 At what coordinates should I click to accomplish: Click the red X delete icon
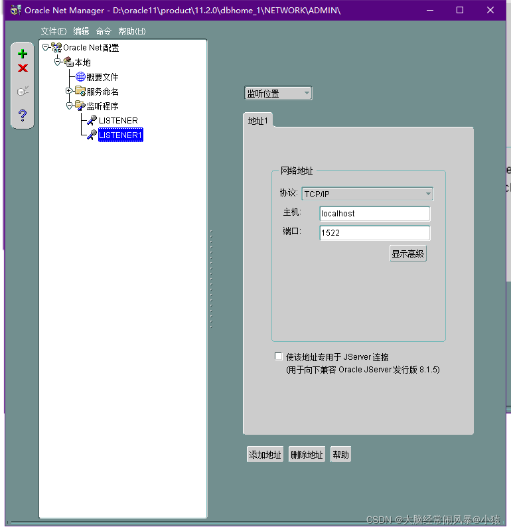(x=23, y=68)
